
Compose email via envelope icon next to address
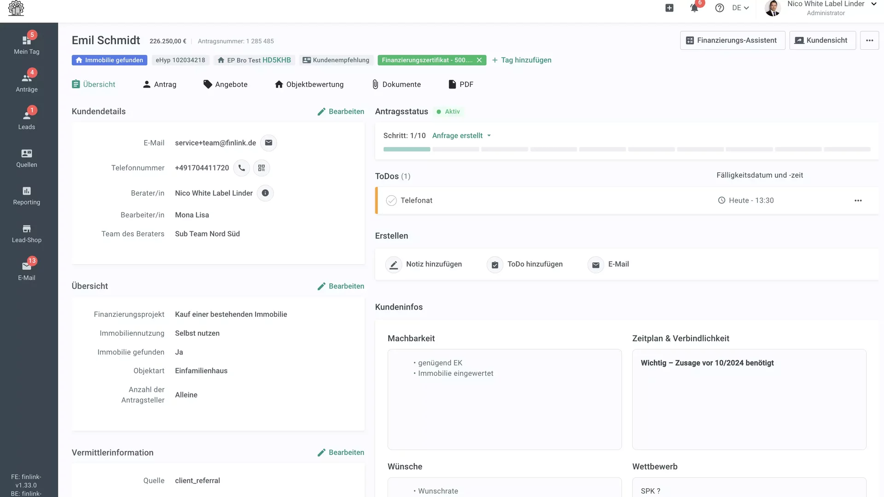(268, 143)
